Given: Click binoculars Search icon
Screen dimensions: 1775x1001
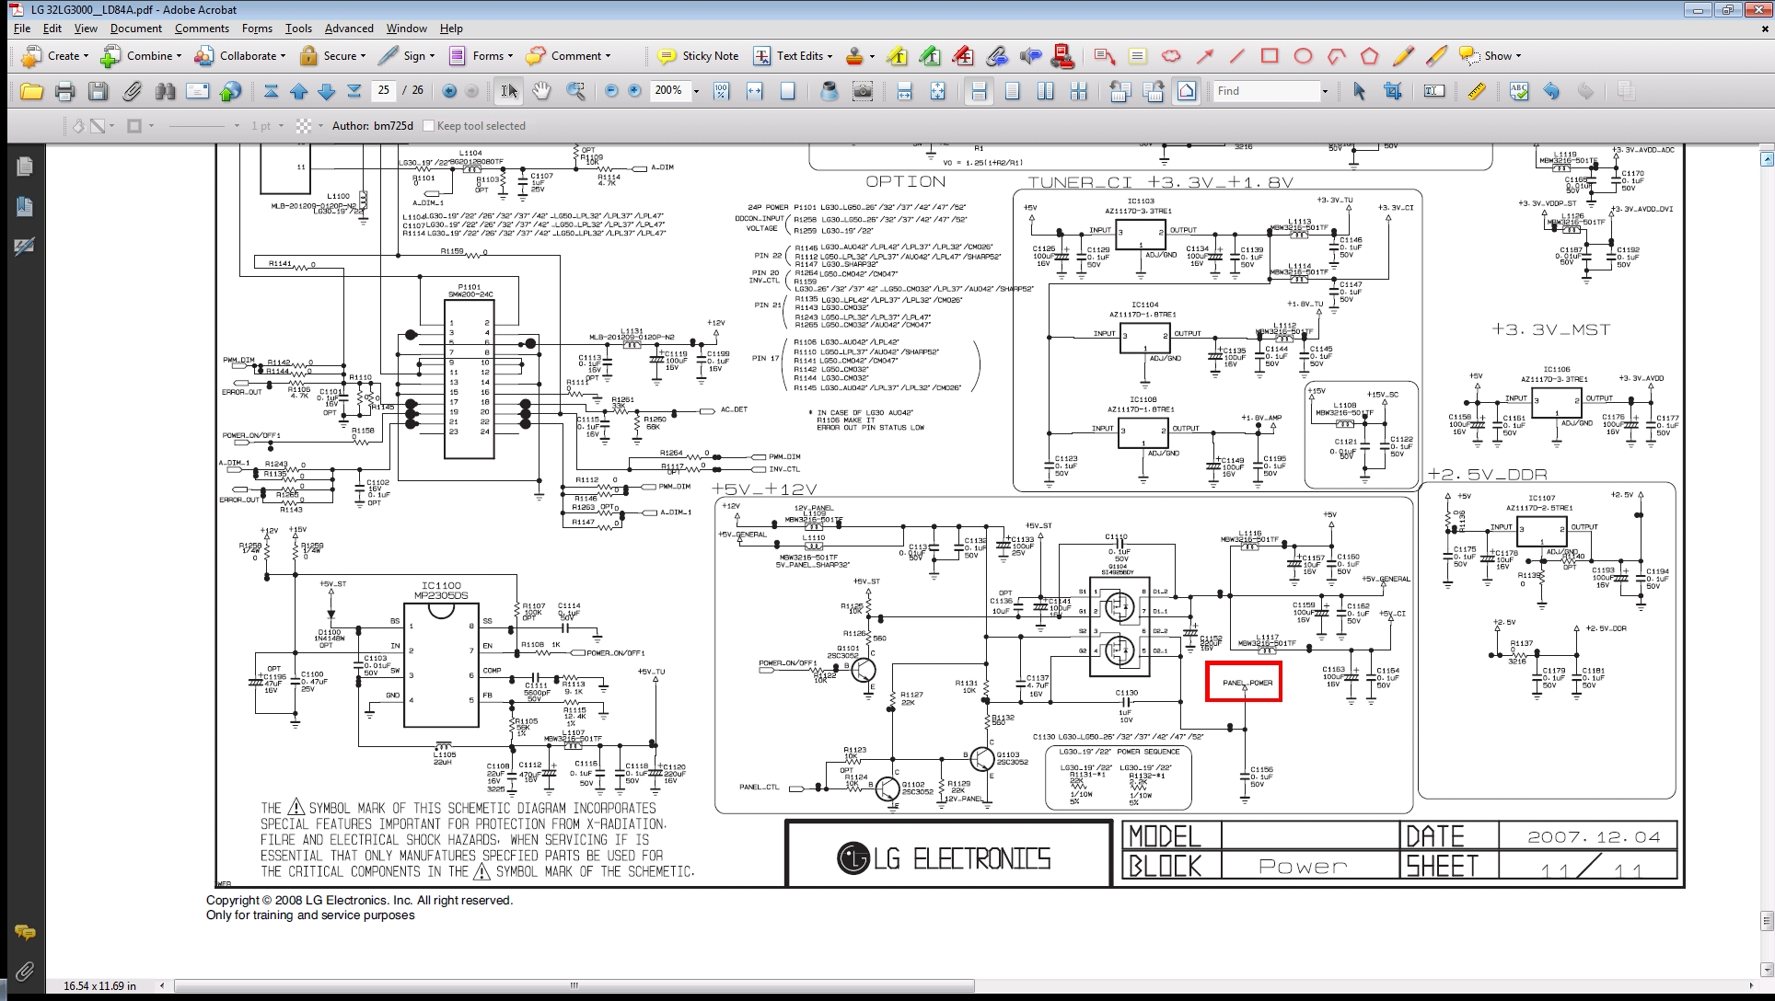Looking at the screenshot, I should [x=166, y=91].
